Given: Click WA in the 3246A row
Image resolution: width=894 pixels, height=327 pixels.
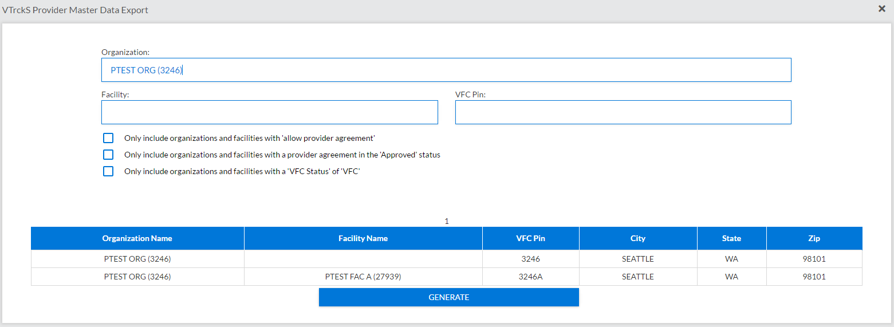Looking at the screenshot, I should pyautogui.click(x=732, y=277).
